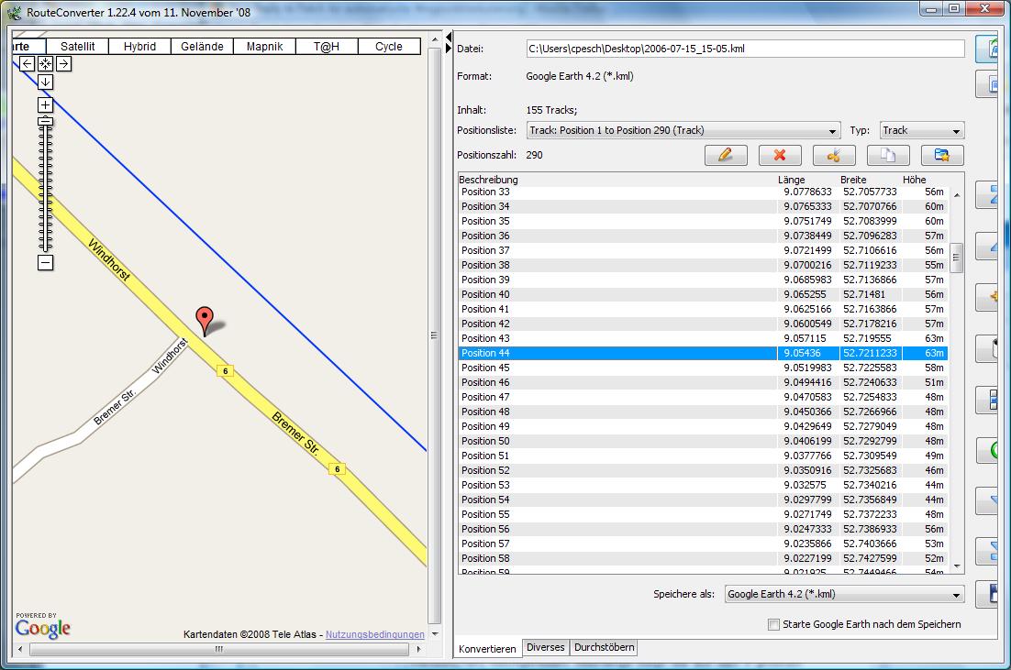Image resolution: width=1011 pixels, height=670 pixels.
Task: Pan the map left with arrow button
Action: click(x=28, y=63)
